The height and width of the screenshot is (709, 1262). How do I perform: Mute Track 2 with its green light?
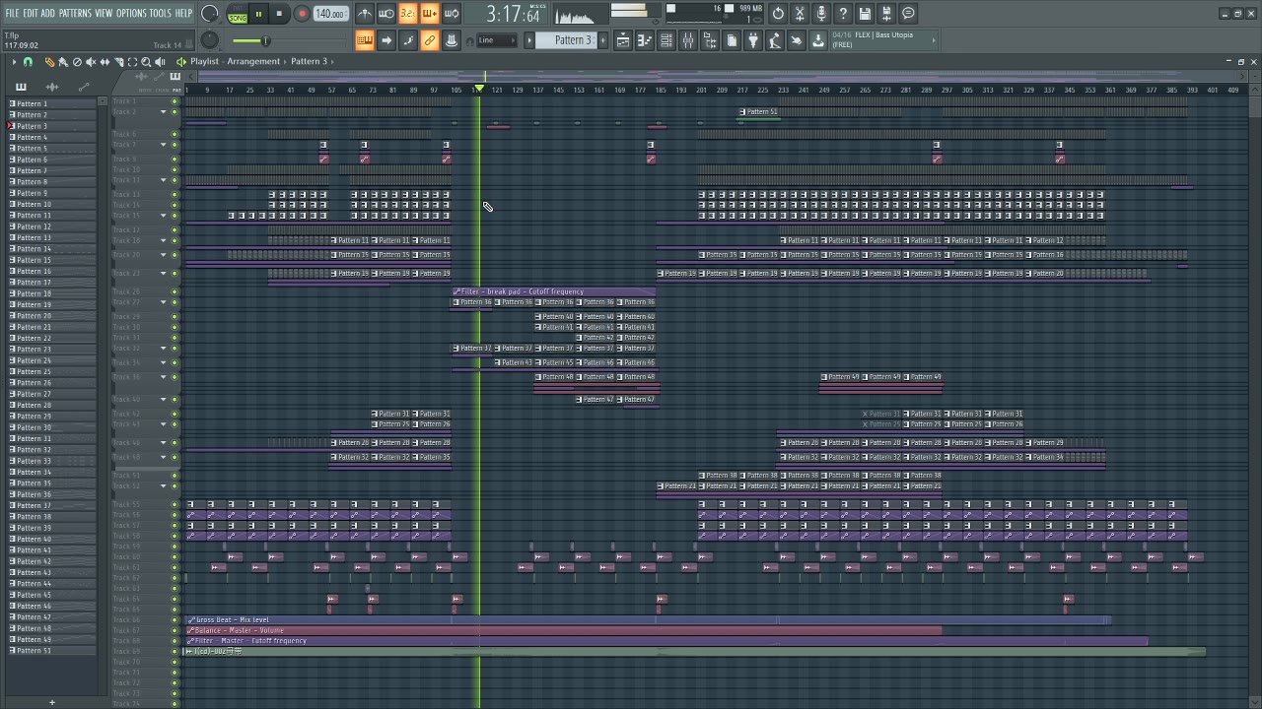point(175,112)
